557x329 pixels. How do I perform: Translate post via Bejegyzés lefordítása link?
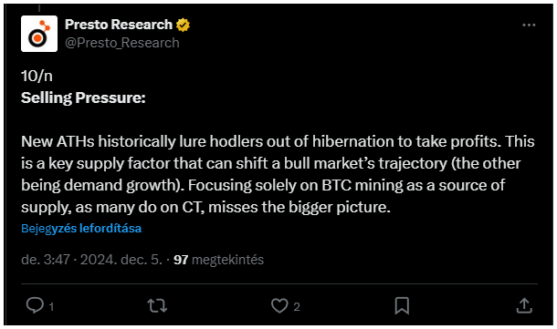coord(81,229)
